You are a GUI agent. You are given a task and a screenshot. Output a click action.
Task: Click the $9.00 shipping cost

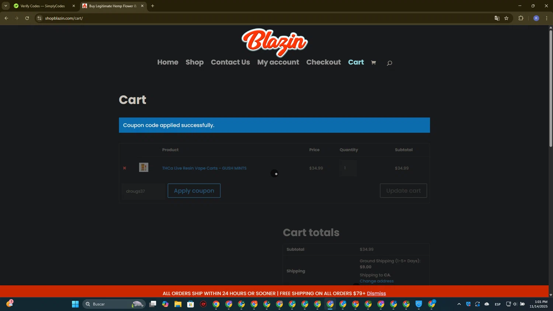pos(366,267)
